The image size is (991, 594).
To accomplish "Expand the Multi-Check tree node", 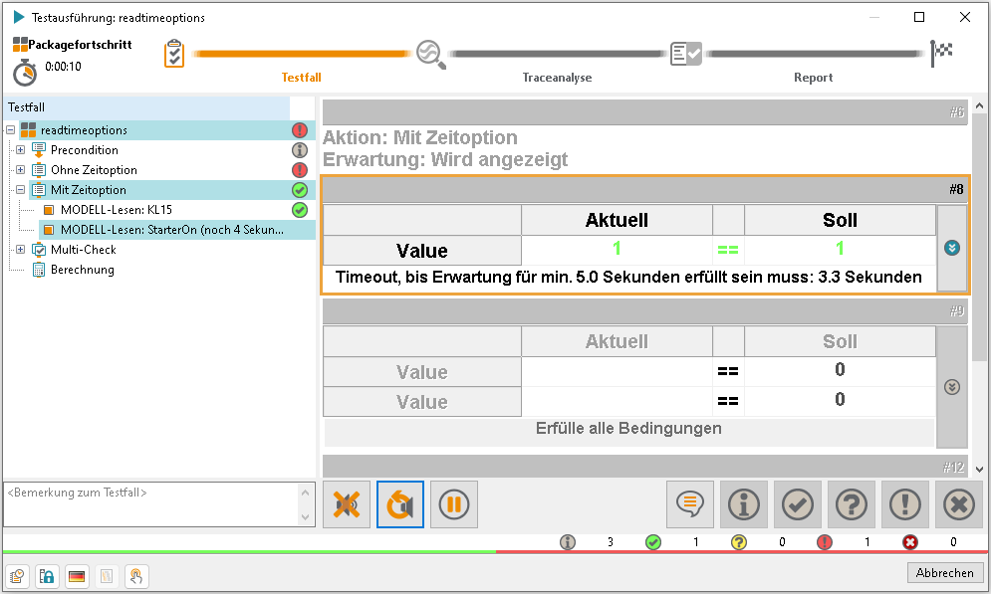I will (20, 250).
